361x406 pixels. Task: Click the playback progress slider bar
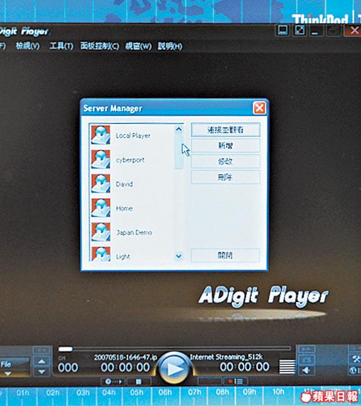pyautogui.click(x=175, y=348)
